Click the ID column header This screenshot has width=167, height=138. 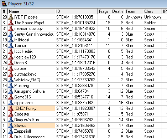[x=77, y=11]
